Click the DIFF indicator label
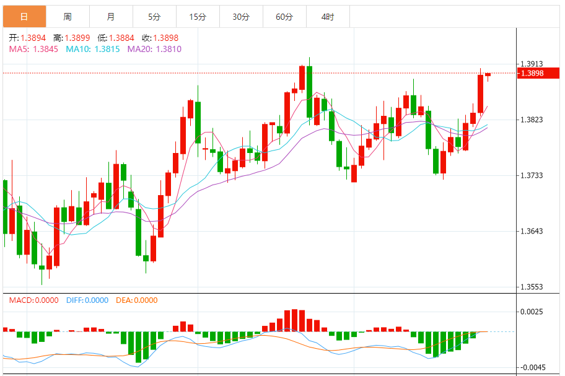The image size is (565, 376). point(89,300)
